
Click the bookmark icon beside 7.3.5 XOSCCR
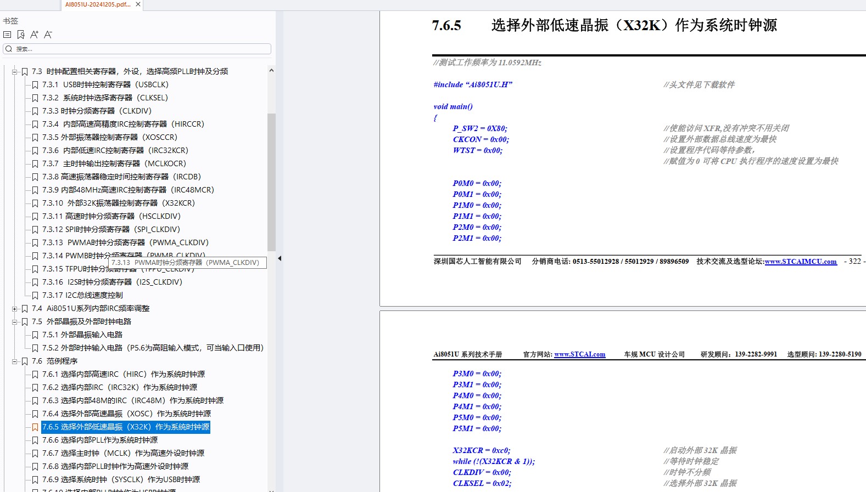(x=35, y=138)
